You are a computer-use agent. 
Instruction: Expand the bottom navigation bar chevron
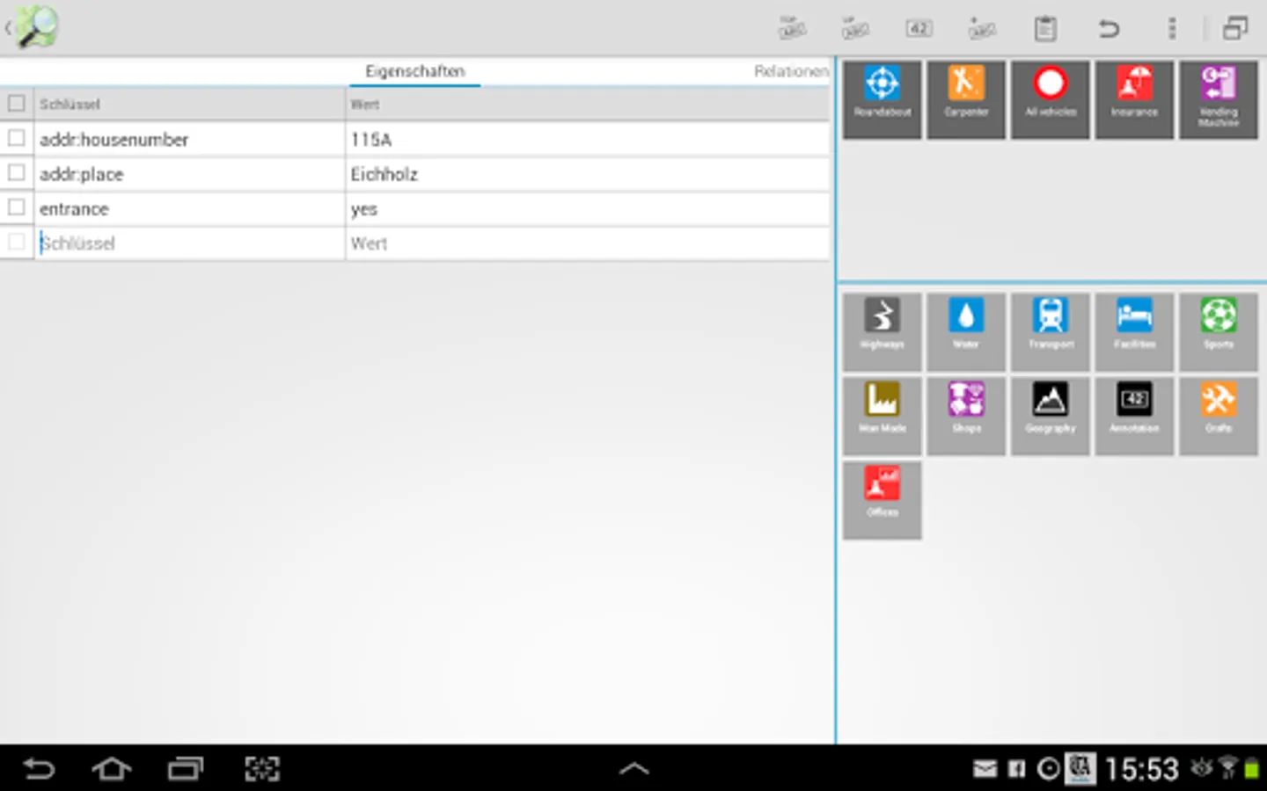point(633,769)
